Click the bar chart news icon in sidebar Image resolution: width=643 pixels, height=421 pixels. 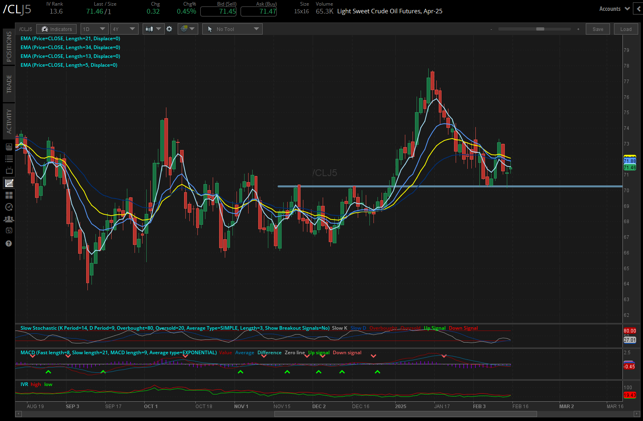coord(9,147)
